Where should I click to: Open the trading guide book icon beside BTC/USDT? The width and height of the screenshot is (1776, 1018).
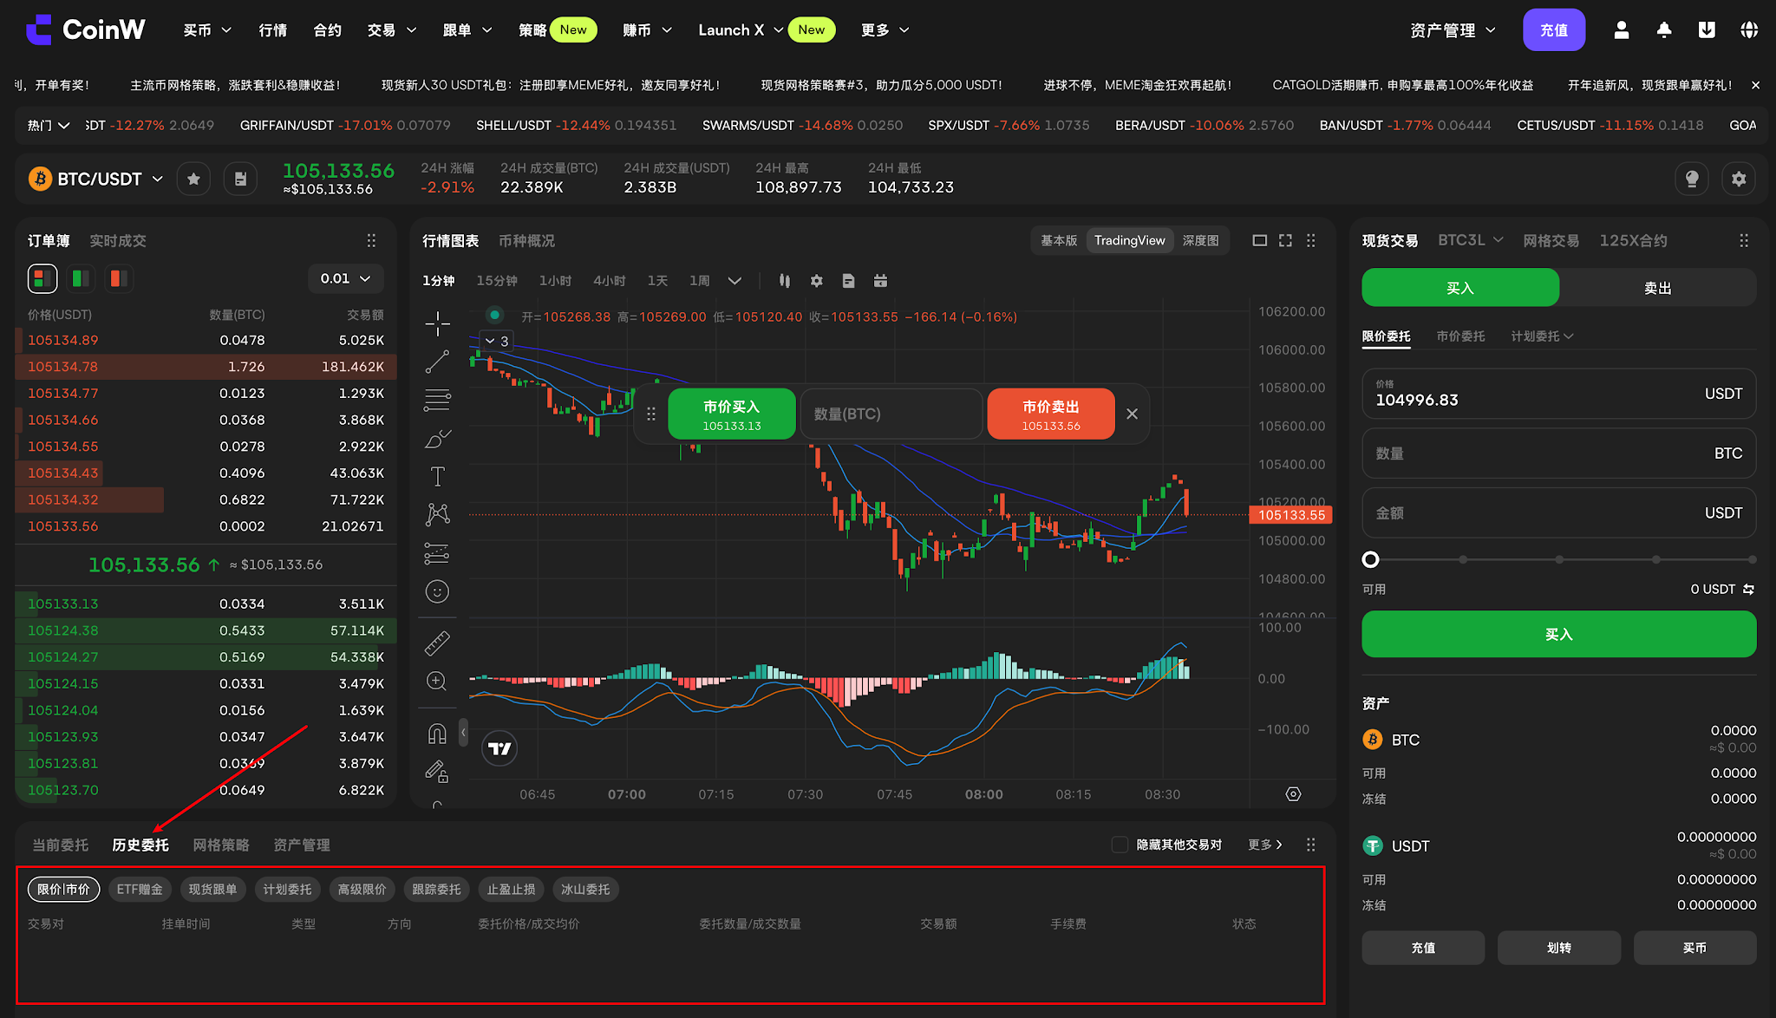pos(240,179)
